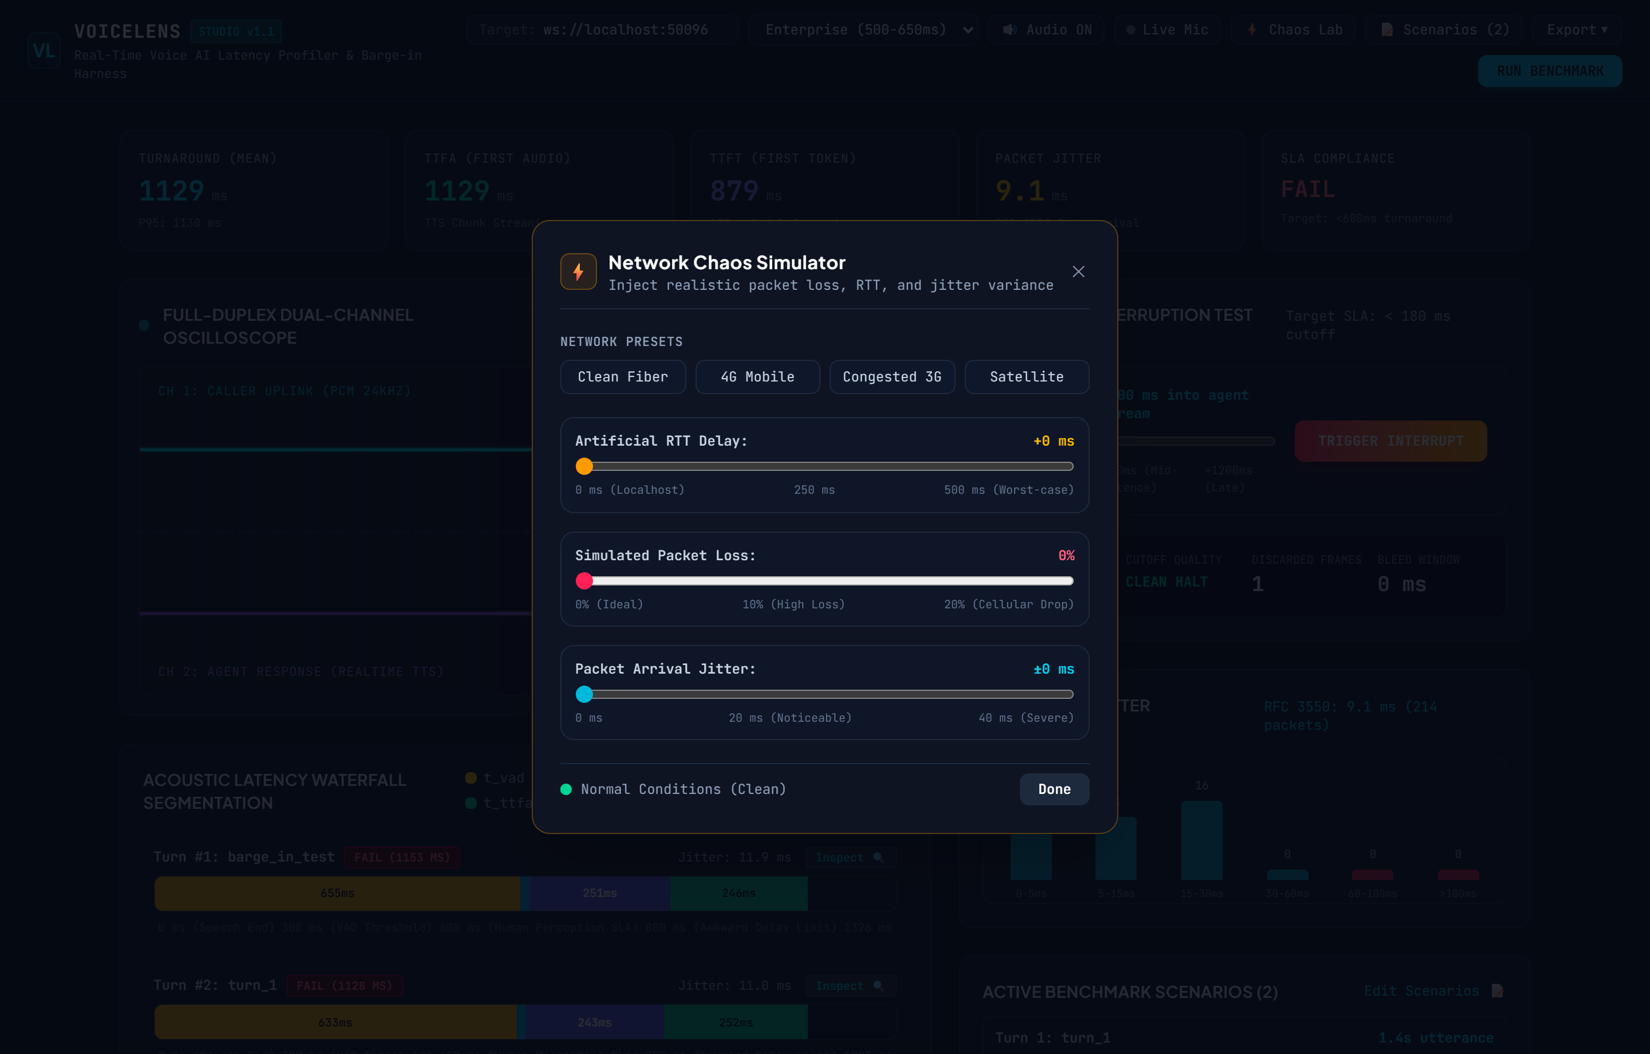Screen dimensions: 1650x1054
Task: Click the green Normal Conditions status dot
Action: click(x=566, y=789)
